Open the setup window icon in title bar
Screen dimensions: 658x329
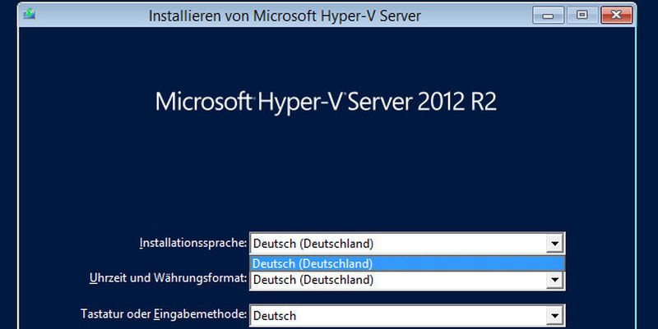(x=29, y=15)
